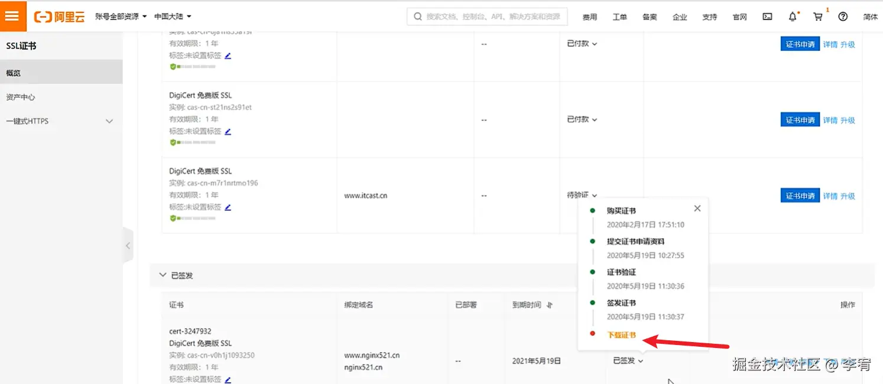883x384 pixels.
Task: Click the green shield of cas-cn-st21ns2s91et
Action: pyautogui.click(x=173, y=142)
